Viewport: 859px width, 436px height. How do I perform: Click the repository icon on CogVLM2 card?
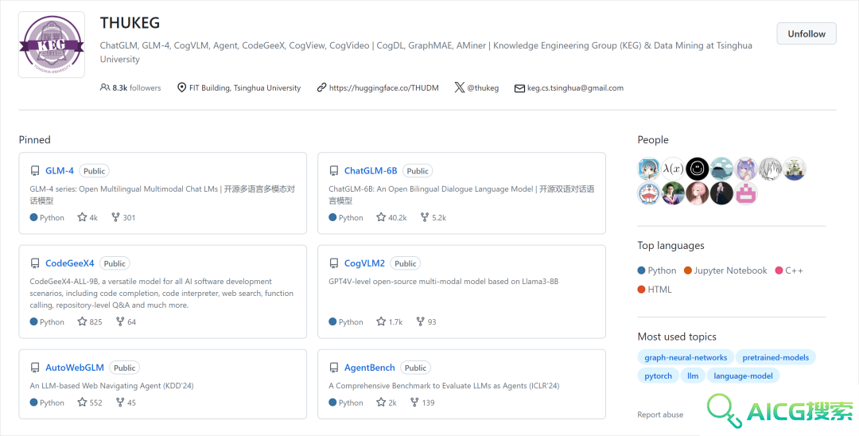pyautogui.click(x=333, y=263)
